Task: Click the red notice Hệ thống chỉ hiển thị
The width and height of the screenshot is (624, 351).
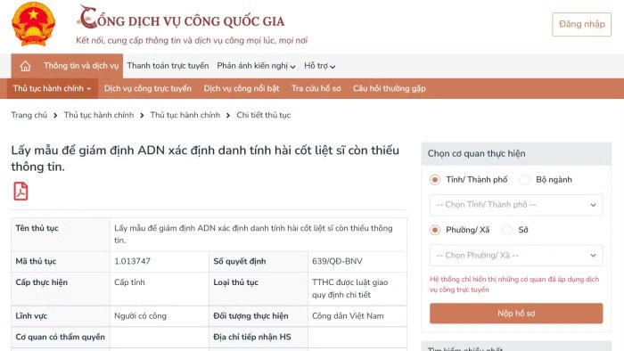Action: click(x=514, y=284)
